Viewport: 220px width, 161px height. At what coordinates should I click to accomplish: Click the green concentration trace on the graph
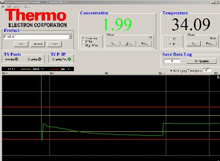(x=102, y=134)
